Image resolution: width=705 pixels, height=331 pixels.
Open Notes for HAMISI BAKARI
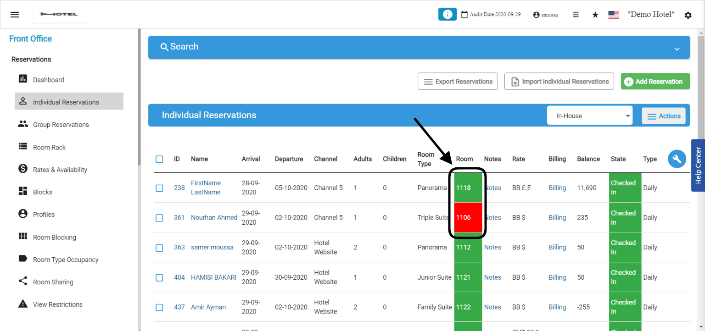point(492,277)
